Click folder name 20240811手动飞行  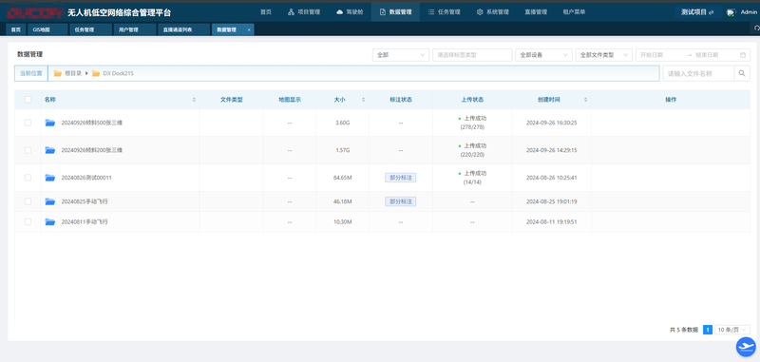click(x=85, y=222)
